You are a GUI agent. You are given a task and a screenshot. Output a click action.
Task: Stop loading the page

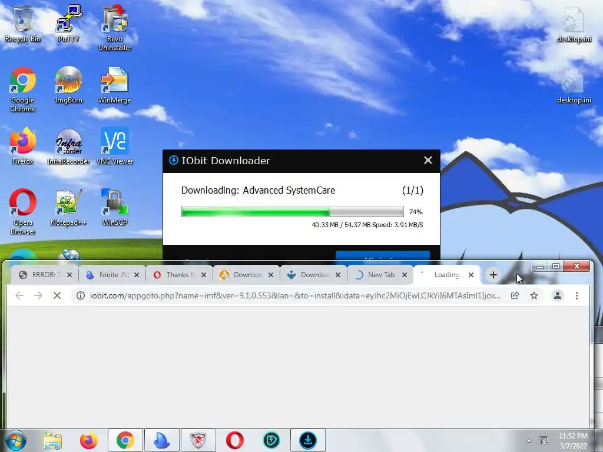pos(57,295)
